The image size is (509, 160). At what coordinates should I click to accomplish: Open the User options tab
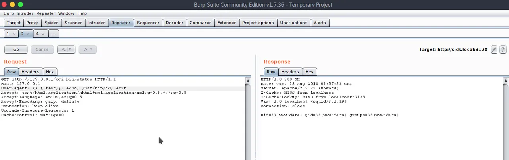tap(293, 23)
